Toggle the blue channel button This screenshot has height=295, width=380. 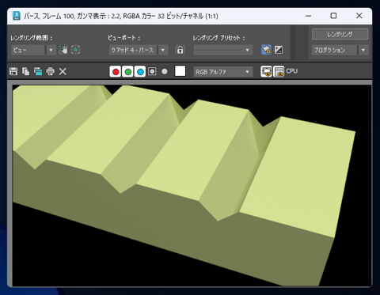tap(140, 72)
